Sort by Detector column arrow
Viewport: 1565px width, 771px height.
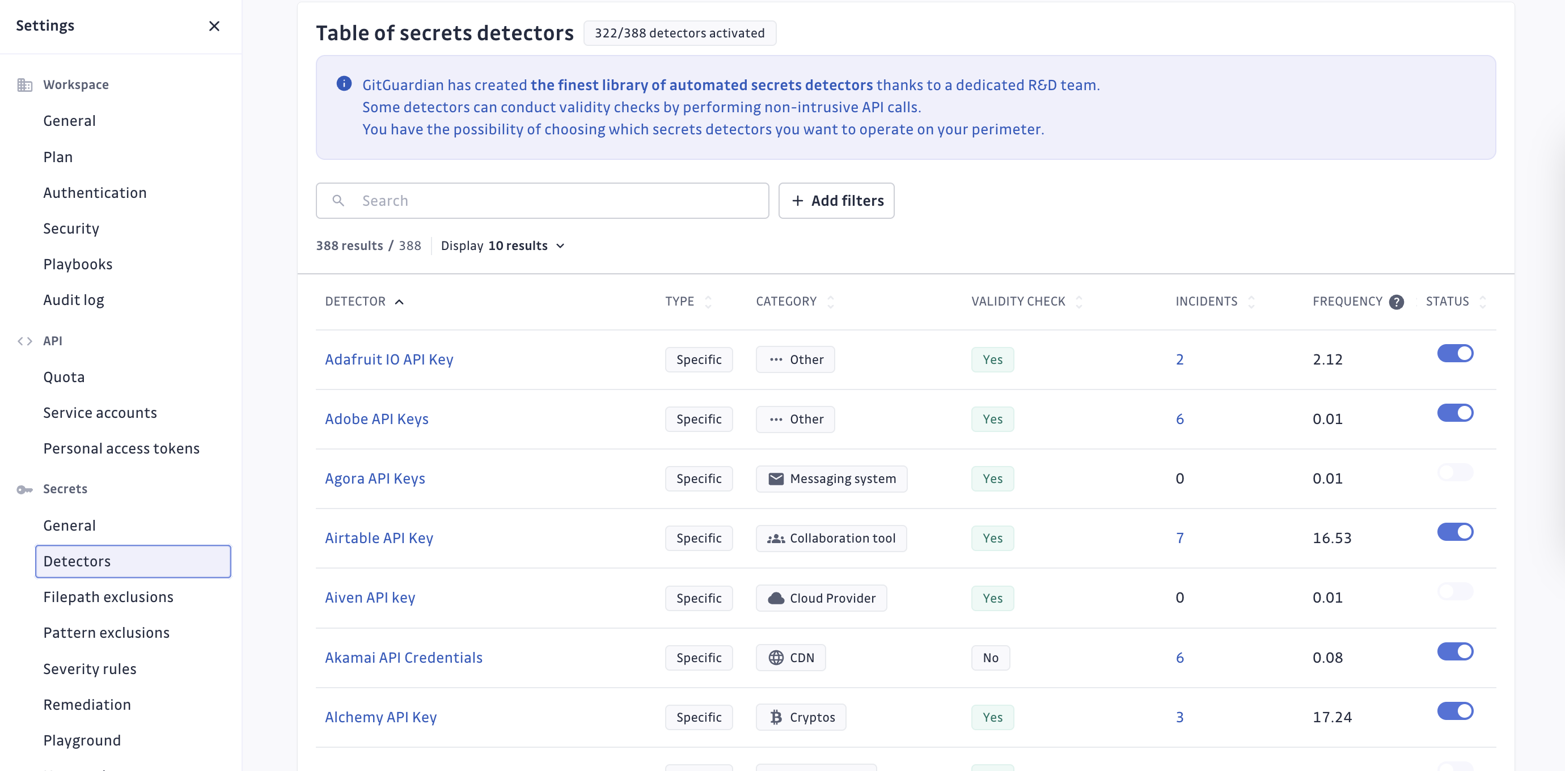pos(399,302)
